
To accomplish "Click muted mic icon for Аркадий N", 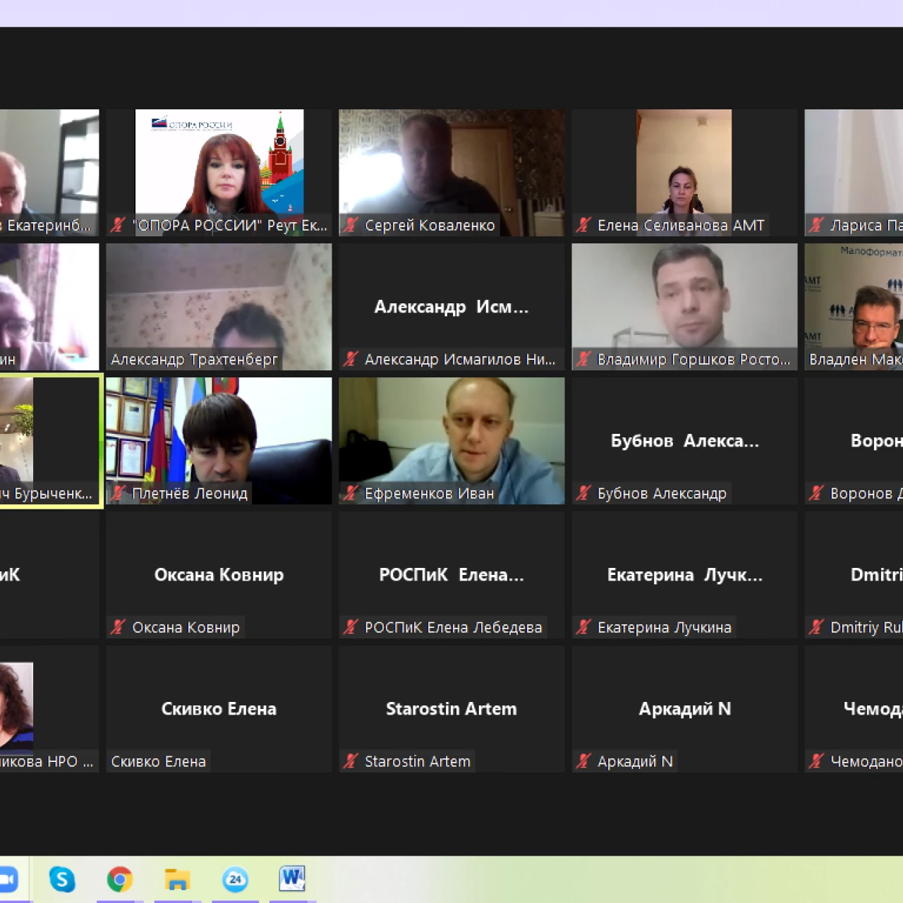I will pyautogui.click(x=583, y=761).
